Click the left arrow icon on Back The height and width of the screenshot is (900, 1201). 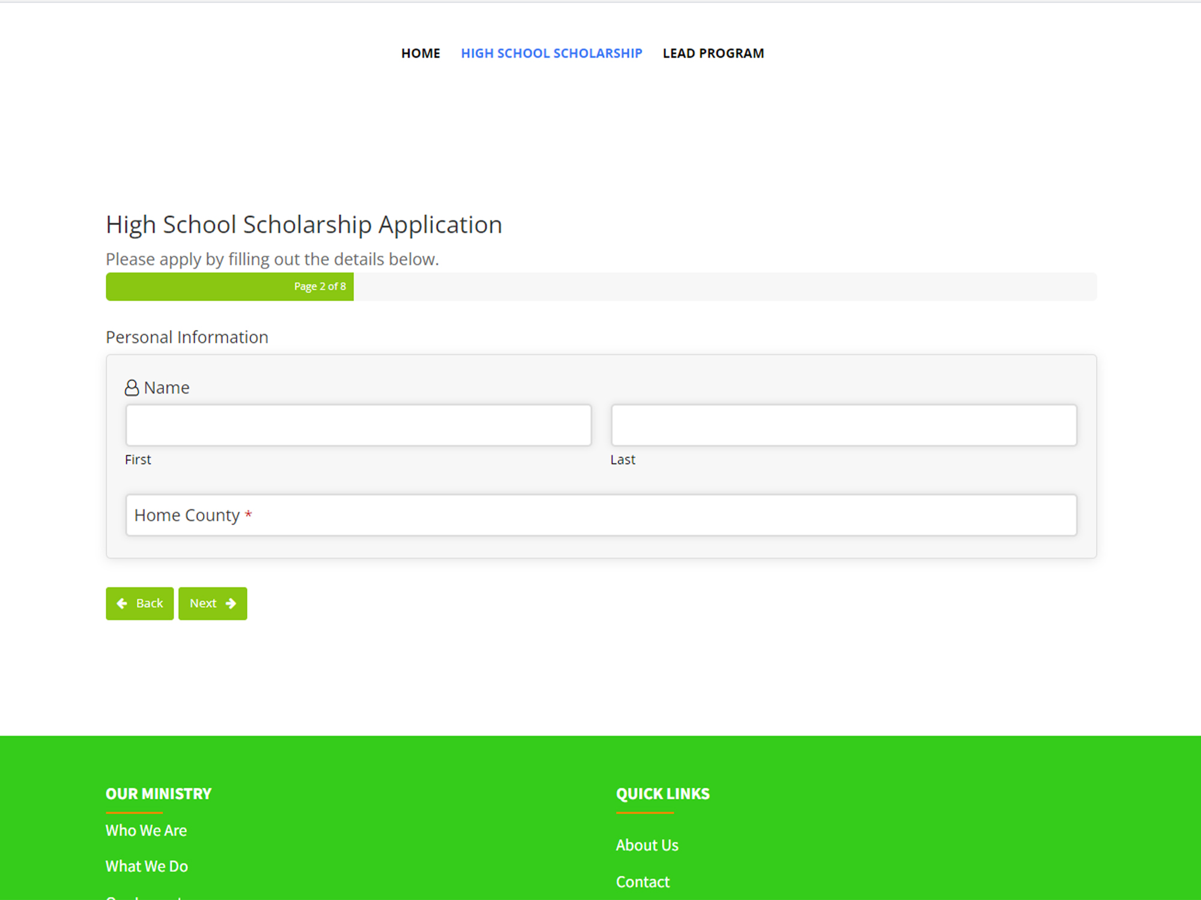point(122,603)
